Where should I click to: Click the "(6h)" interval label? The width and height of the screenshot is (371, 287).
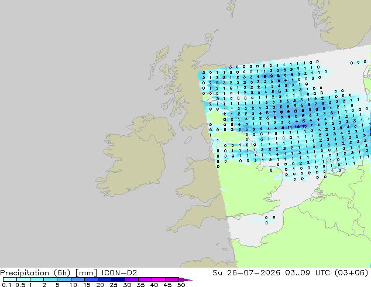point(62,273)
